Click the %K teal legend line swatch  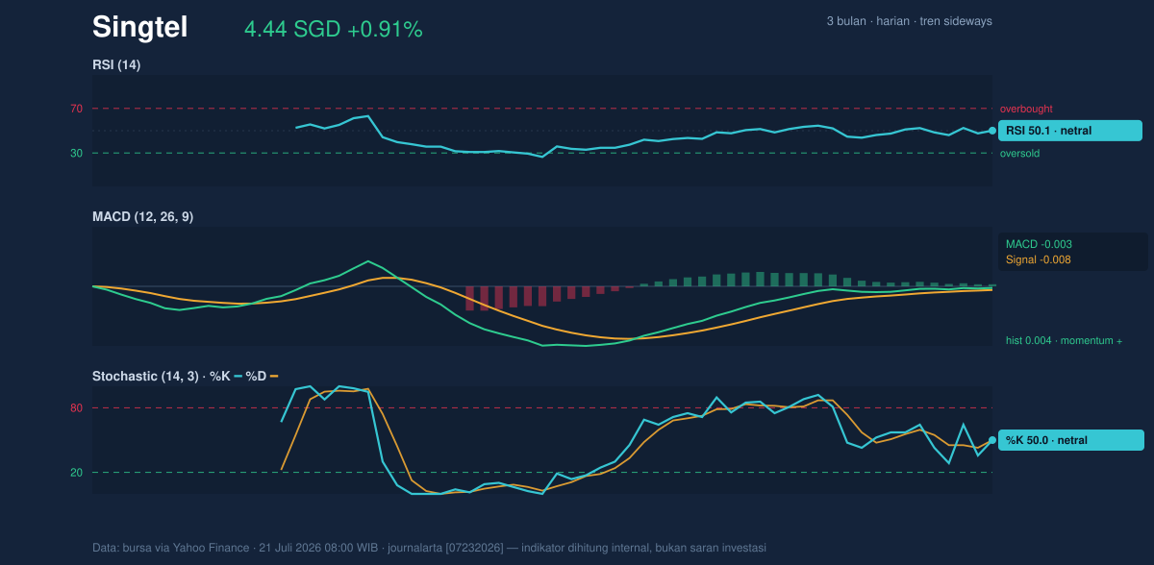[238, 377]
